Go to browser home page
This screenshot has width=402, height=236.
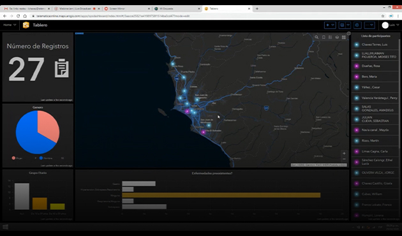tap(25, 16)
